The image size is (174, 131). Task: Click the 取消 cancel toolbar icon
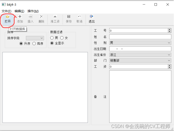[79, 16]
